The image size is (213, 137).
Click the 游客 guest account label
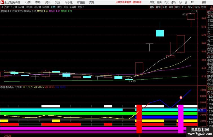[204, 2]
